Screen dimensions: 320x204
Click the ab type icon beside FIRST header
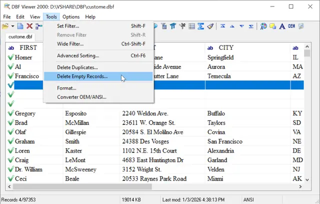tap(11, 48)
